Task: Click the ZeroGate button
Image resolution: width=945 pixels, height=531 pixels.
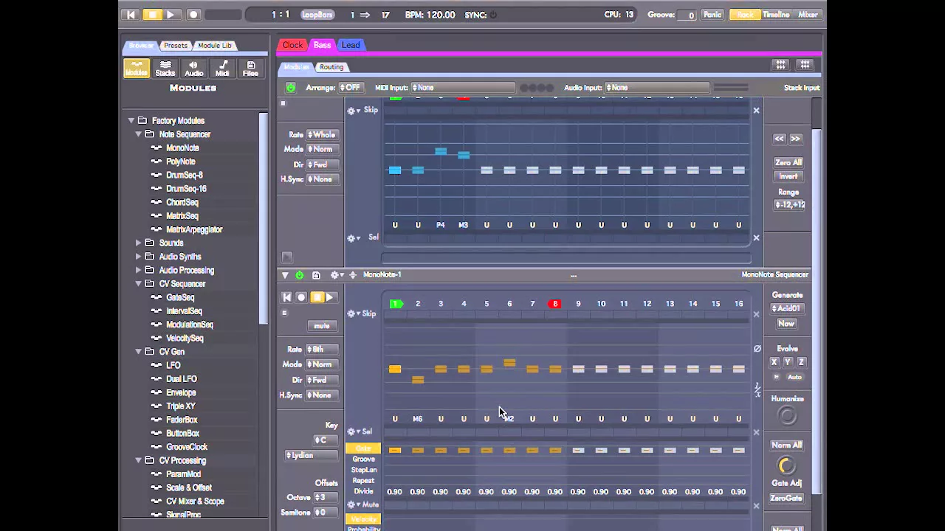Action: pyautogui.click(x=786, y=499)
